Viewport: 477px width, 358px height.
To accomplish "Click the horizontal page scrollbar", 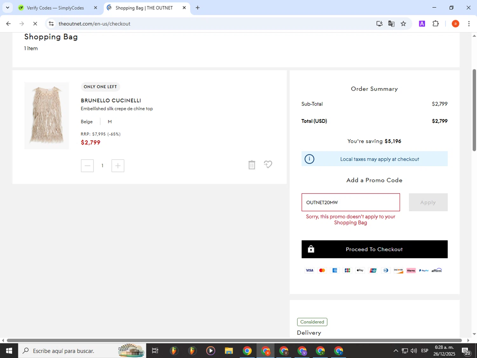I will [x=234, y=340].
